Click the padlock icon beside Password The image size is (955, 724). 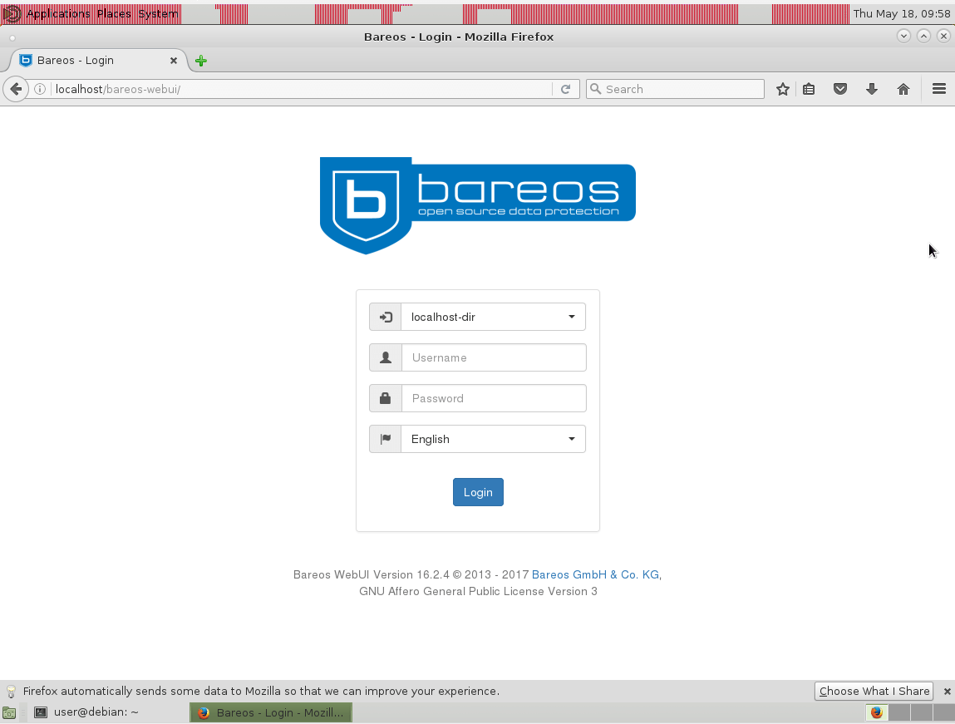[386, 398]
